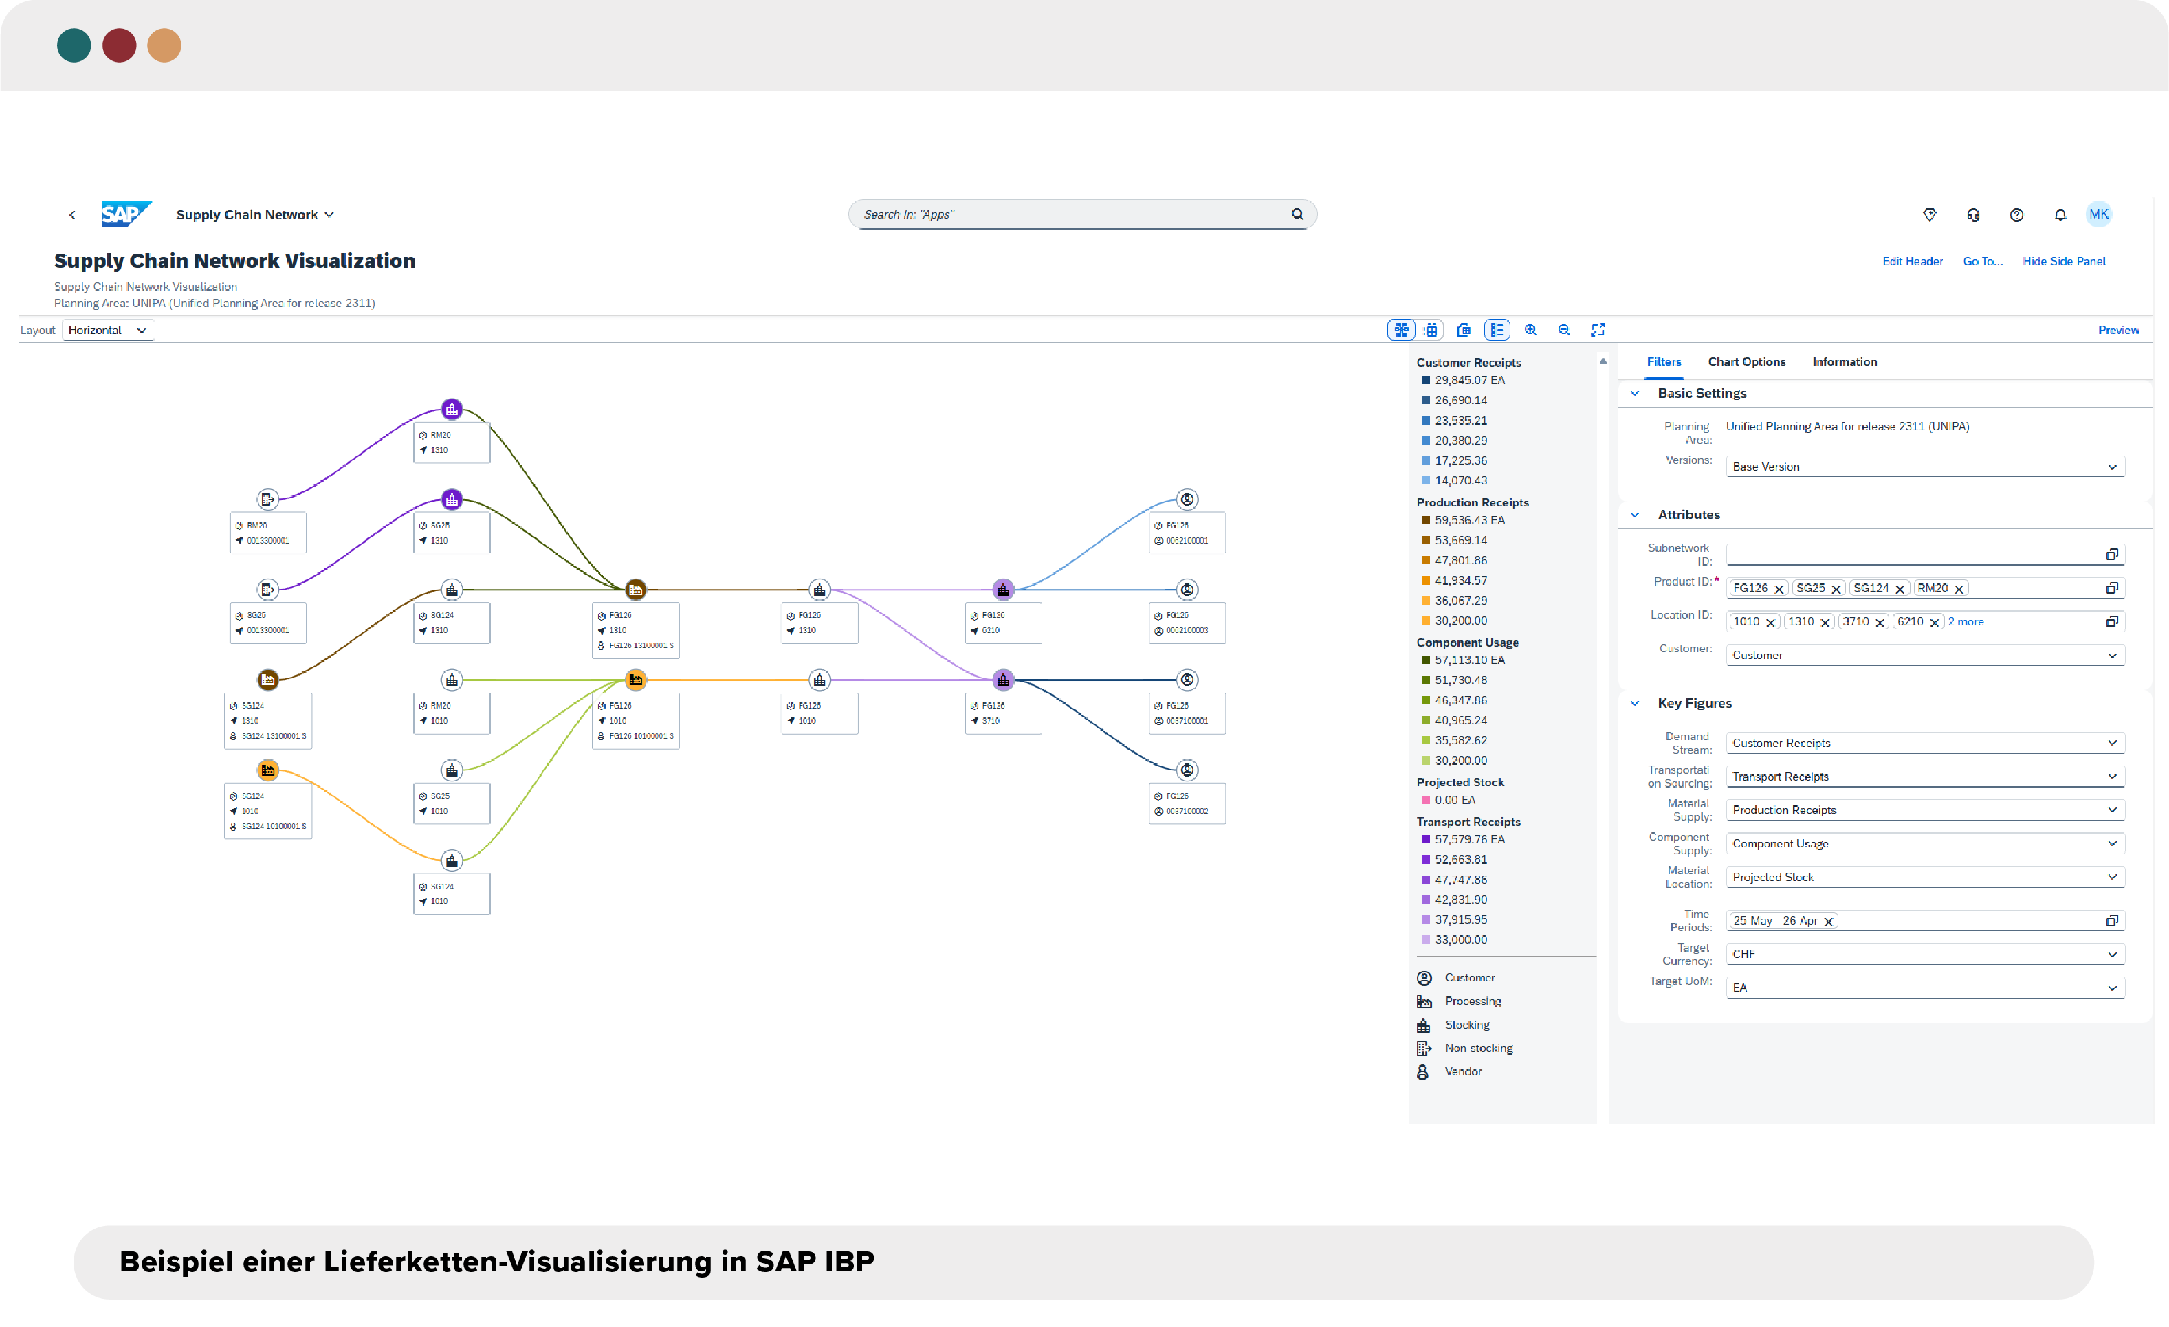Toggle the network view to grid layout mode
The image size is (2169, 1327).
pyautogui.click(x=1431, y=329)
